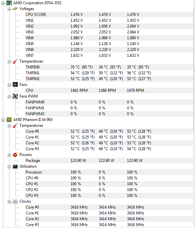Image resolution: width=195 pixels, height=228 pixels.
Task: Click the Clocks waveform icon
Action: (15, 201)
